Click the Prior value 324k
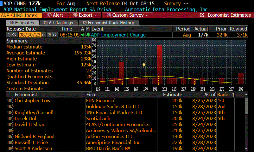254x152 pixels. click(222, 35)
